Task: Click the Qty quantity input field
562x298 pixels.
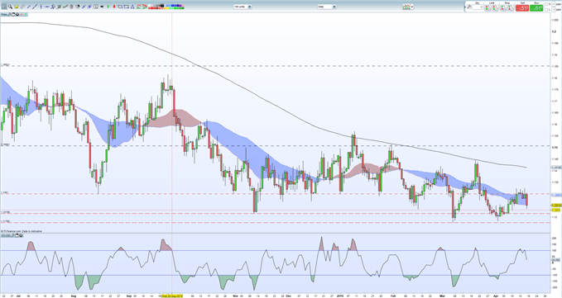Action: pos(478,7)
